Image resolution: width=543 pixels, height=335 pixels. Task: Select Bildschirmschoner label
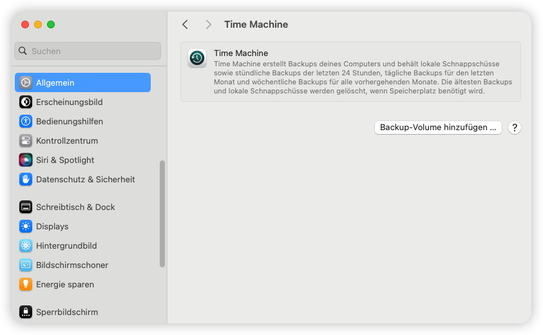pos(72,265)
